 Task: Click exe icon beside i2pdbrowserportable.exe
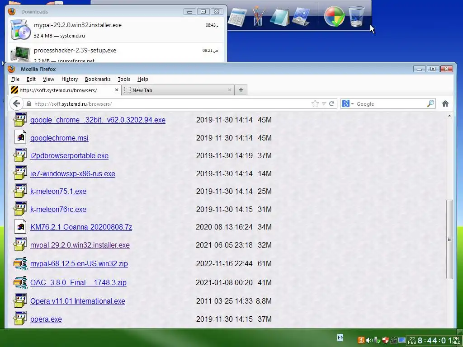pos(20,155)
